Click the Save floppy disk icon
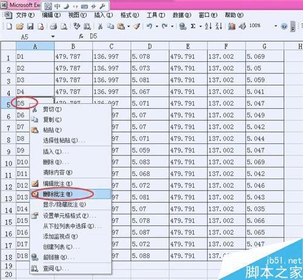The width and height of the screenshot is (303, 280). [x=30, y=26]
